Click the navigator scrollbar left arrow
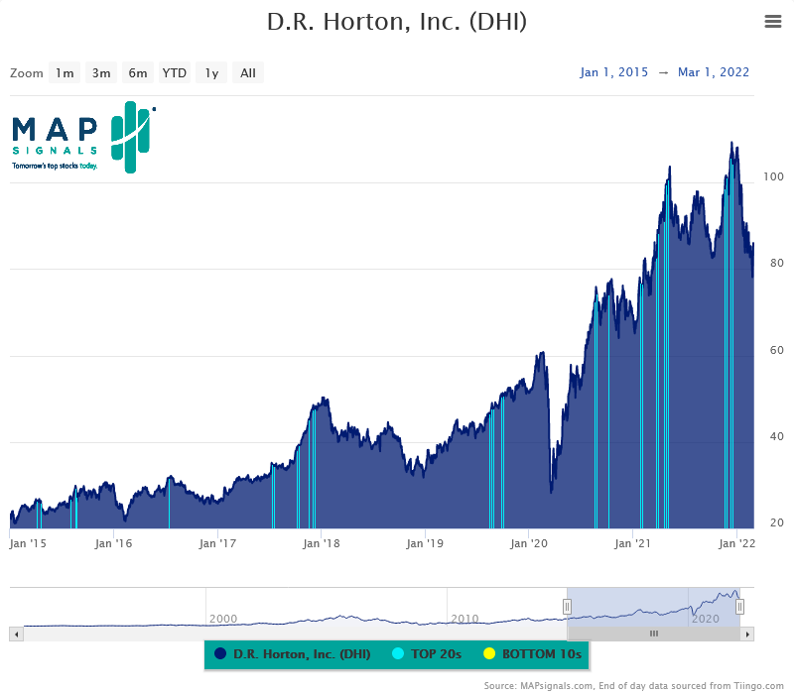 [x=16, y=634]
